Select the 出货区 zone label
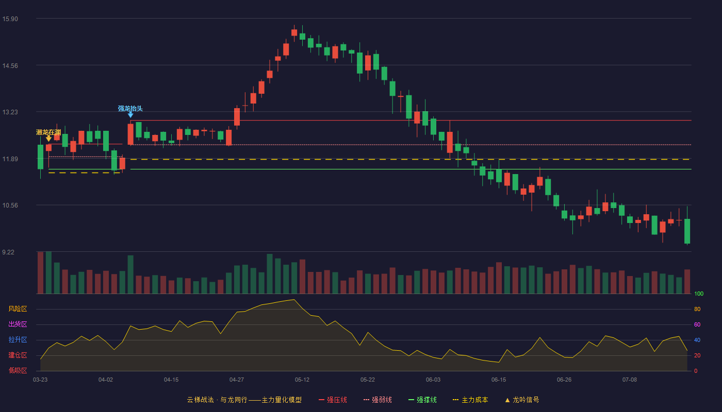 click(x=18, y=324)
